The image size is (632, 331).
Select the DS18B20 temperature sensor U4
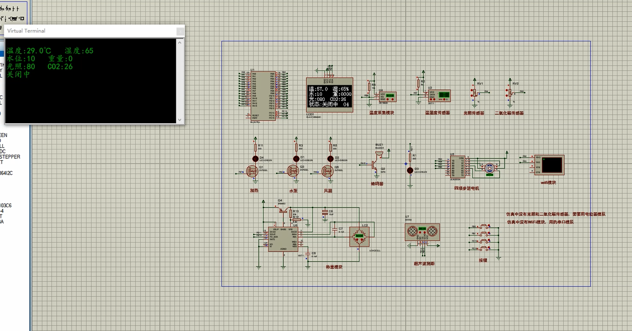click(x=387, y=97)
